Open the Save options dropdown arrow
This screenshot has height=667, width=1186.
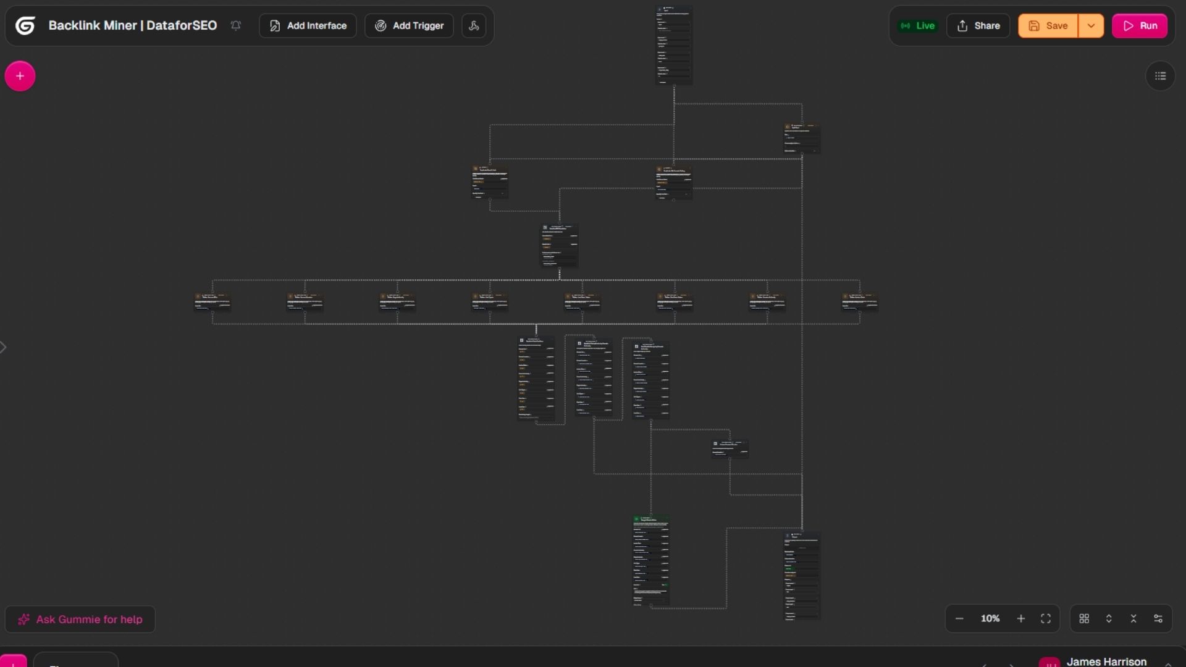pyautogui.click(x=1091, y=26)
